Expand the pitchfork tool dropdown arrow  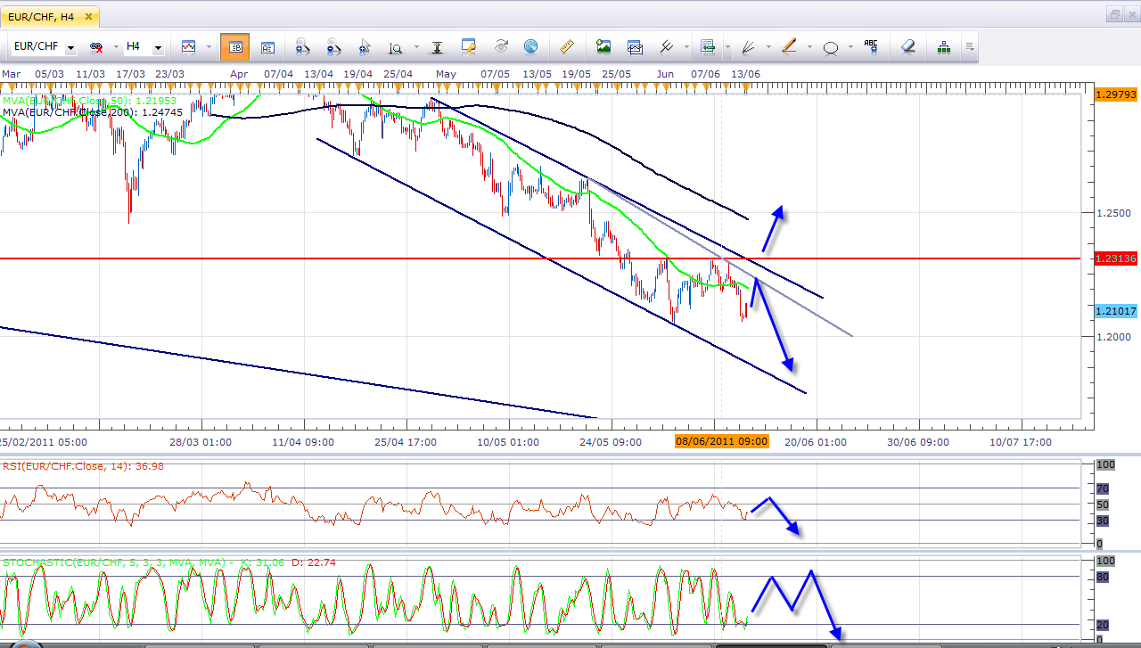[x=685, y=47]
